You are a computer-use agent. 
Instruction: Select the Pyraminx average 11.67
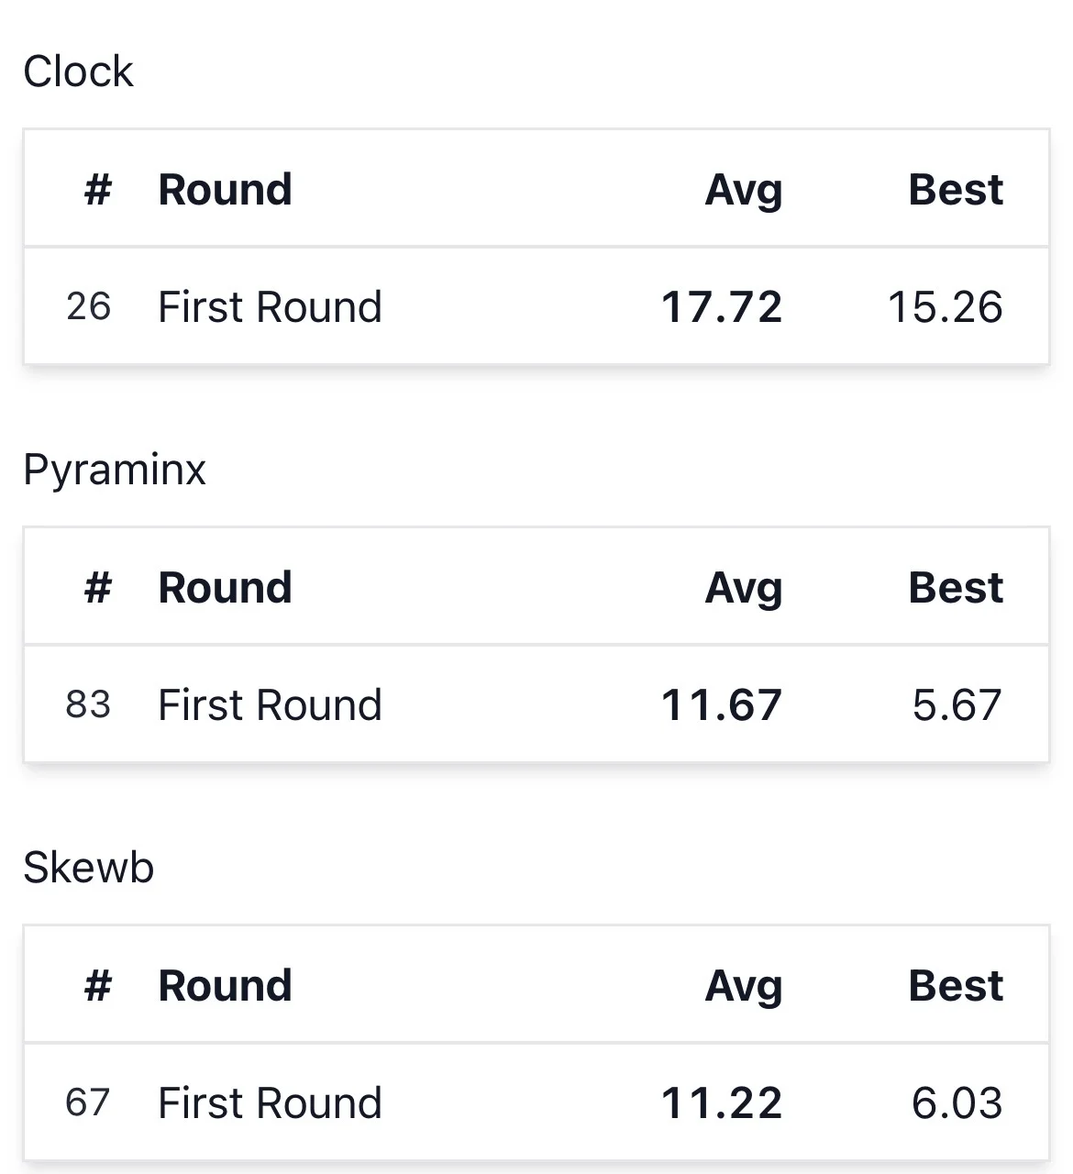pyautogui.click(x=722, y=705)
